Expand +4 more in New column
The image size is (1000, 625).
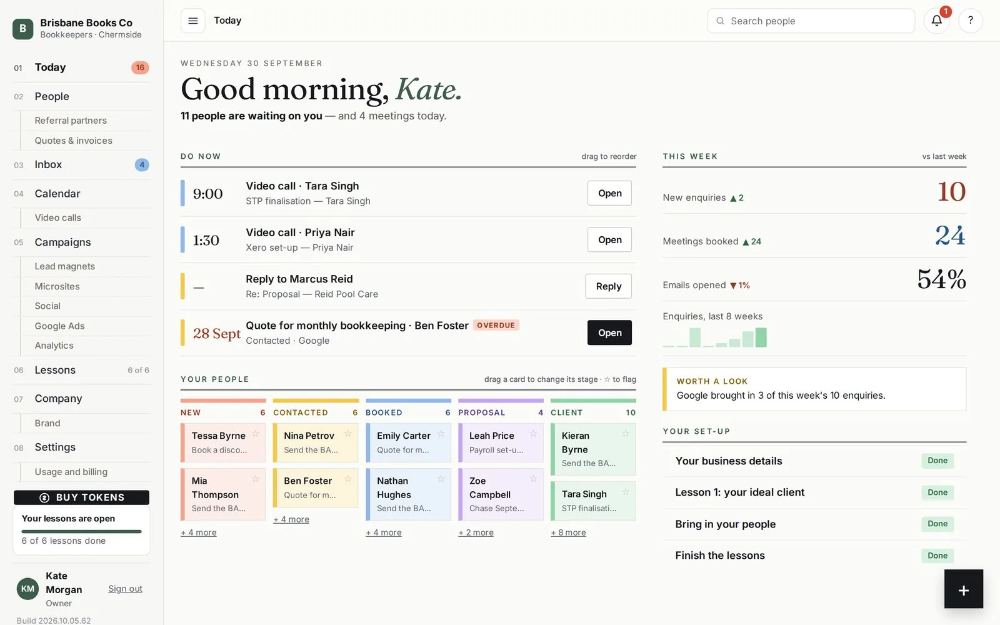[199, 532]
